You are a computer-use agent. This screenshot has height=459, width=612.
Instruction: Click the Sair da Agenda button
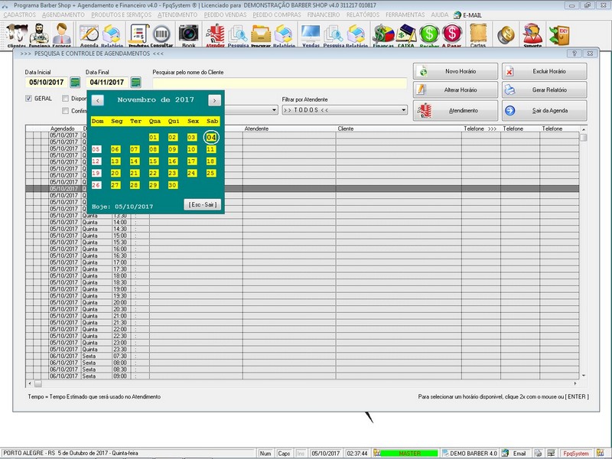[545, 110]
